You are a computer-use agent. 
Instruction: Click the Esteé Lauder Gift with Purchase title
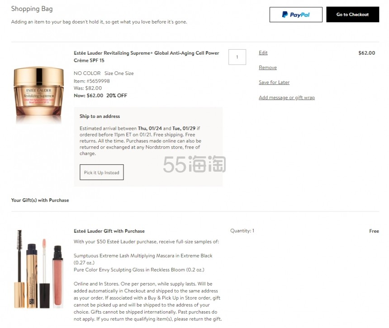tap(109, 231)
